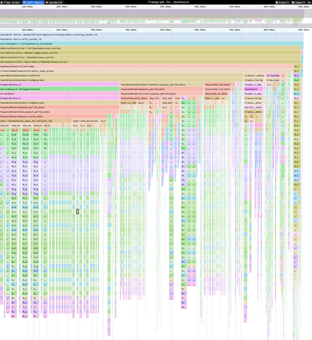Select the AnyCable::Rails.with_socket_id frame

tap(152, 39)
